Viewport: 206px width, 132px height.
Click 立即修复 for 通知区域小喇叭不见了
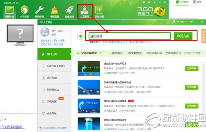192,68
